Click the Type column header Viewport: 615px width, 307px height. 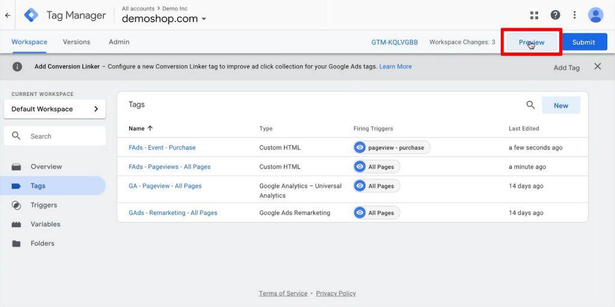tap(266, 128)
